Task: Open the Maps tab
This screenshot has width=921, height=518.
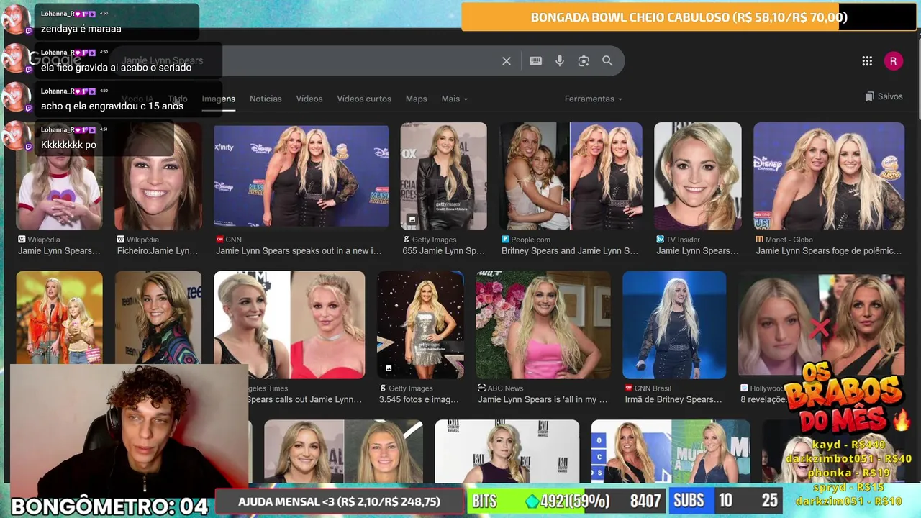Action: click(416, 99)
